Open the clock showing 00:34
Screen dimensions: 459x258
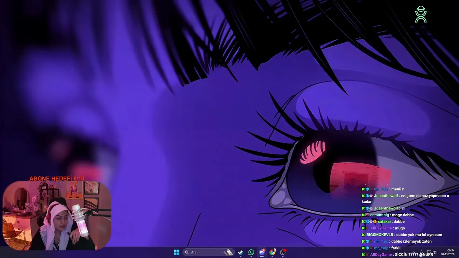point(451,250)
